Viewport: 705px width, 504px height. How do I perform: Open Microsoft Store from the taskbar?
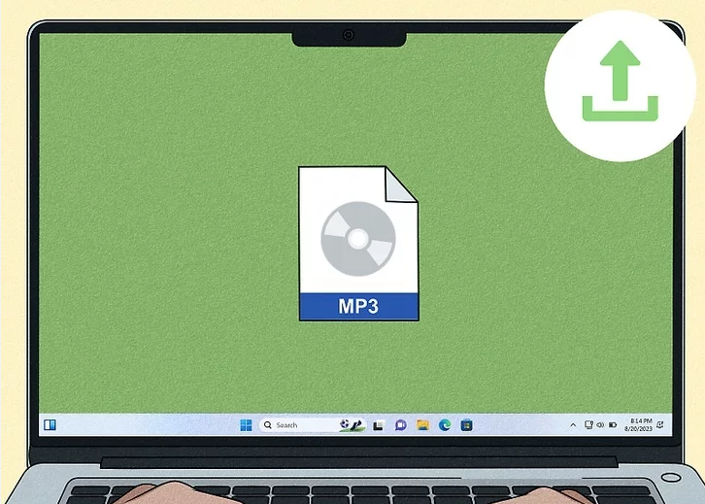click(x=467, y=425)
